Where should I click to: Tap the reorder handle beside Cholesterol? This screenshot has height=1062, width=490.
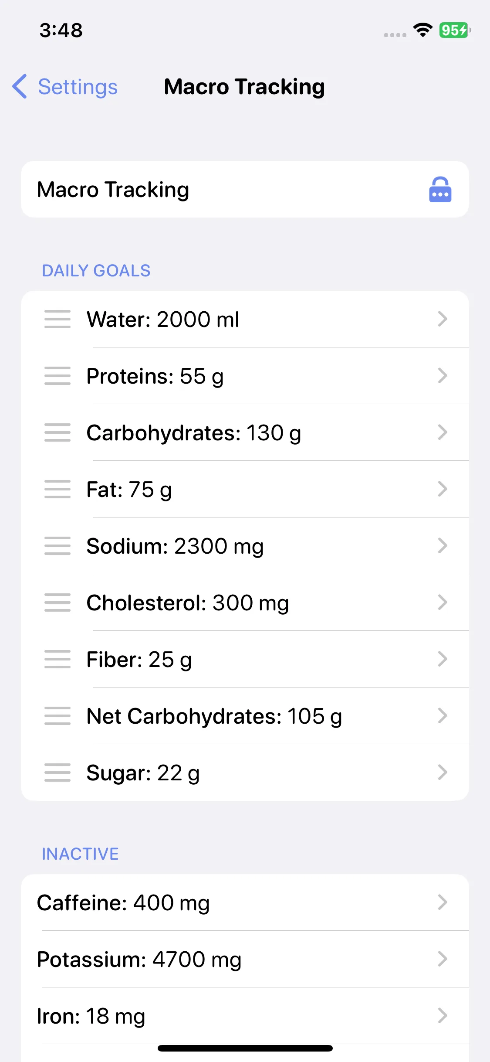point(57,602)
